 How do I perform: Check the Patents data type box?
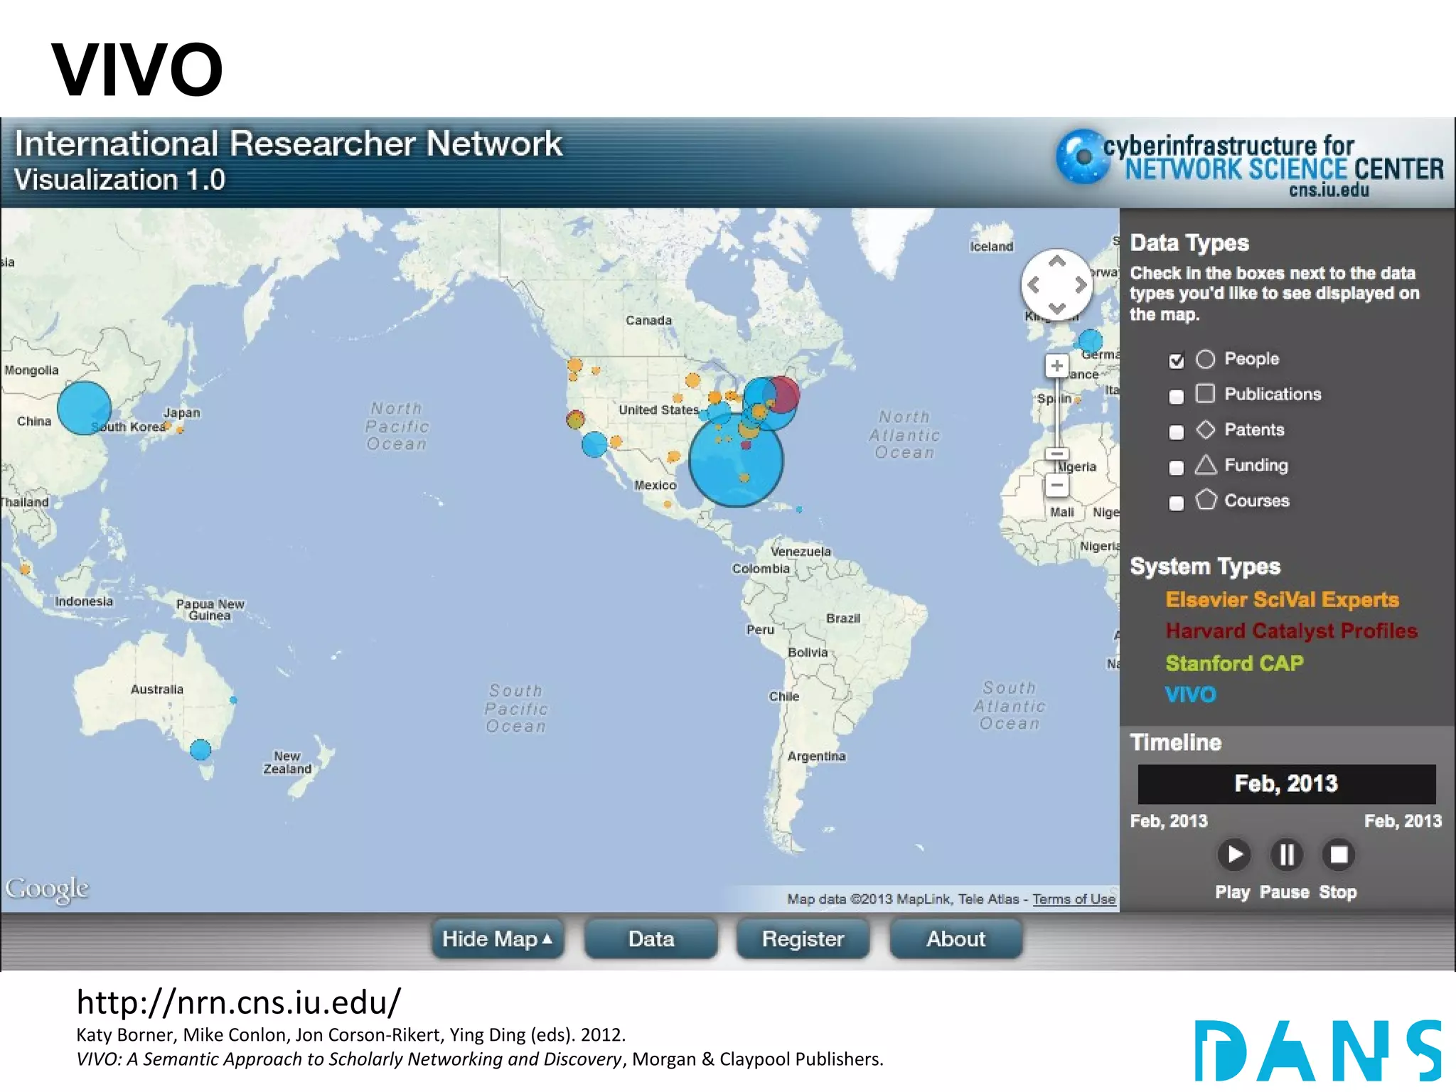pyautogui.click(x=1177, y=432)
